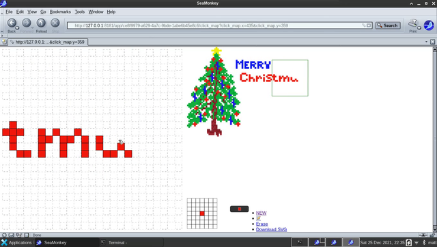This screenshot has width=437, height=247.
Task: Expand the collapsed personal toolbar grippy
Action: point(2,36)
